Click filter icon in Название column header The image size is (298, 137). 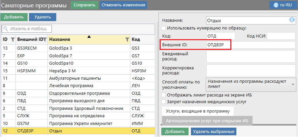(127, 40)
